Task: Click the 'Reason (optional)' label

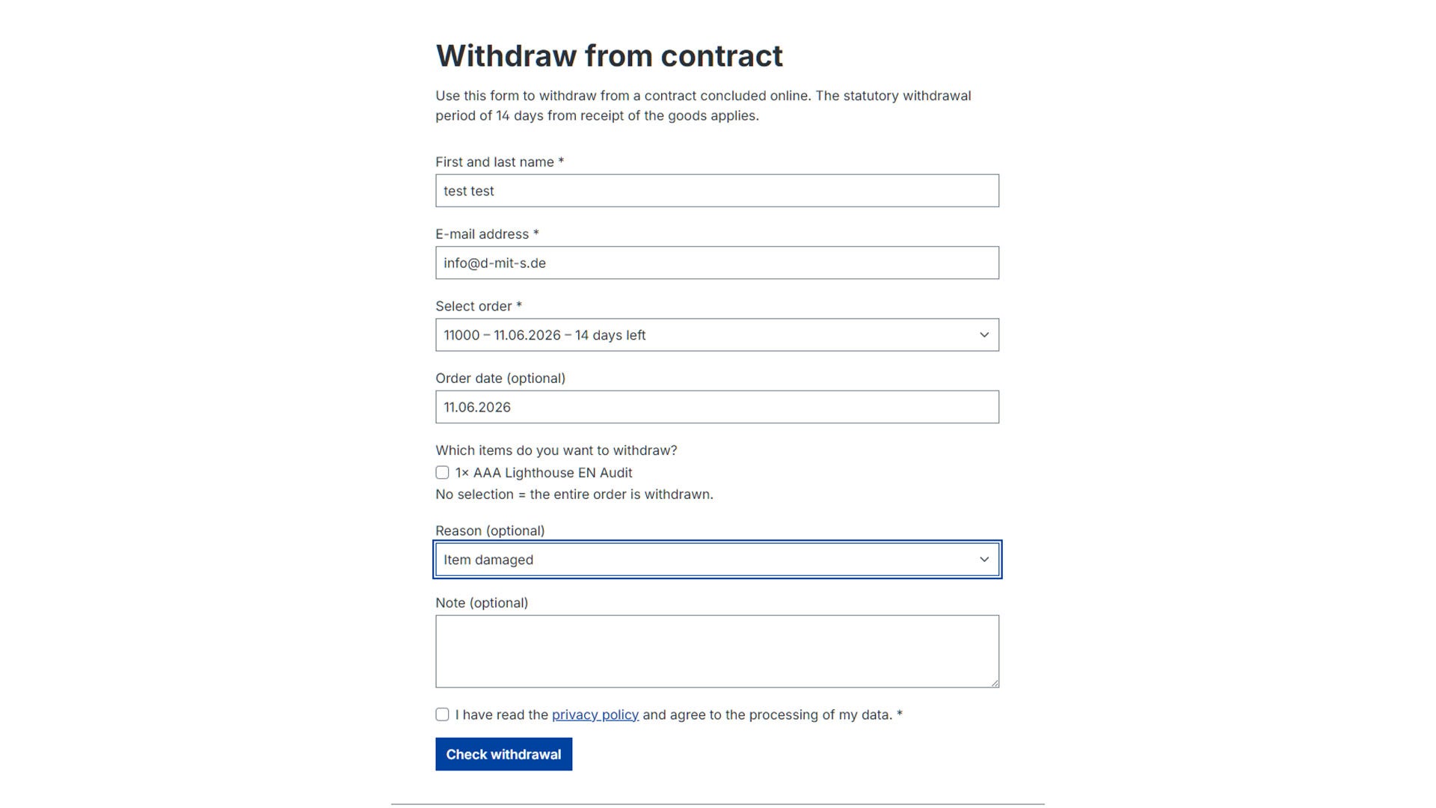Action: [x=490, y=531]
